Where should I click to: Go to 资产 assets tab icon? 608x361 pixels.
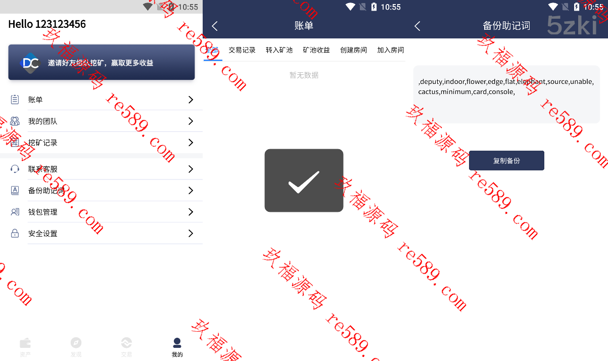click(25, 343)
